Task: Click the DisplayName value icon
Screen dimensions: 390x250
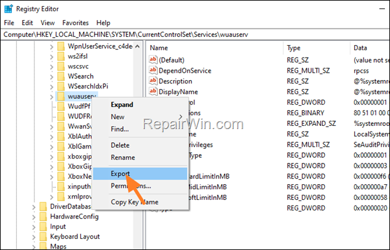Action: pos(153,91)
